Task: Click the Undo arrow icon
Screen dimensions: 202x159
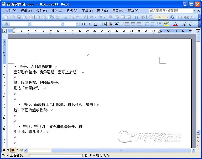Action: (x=91, y=17)
